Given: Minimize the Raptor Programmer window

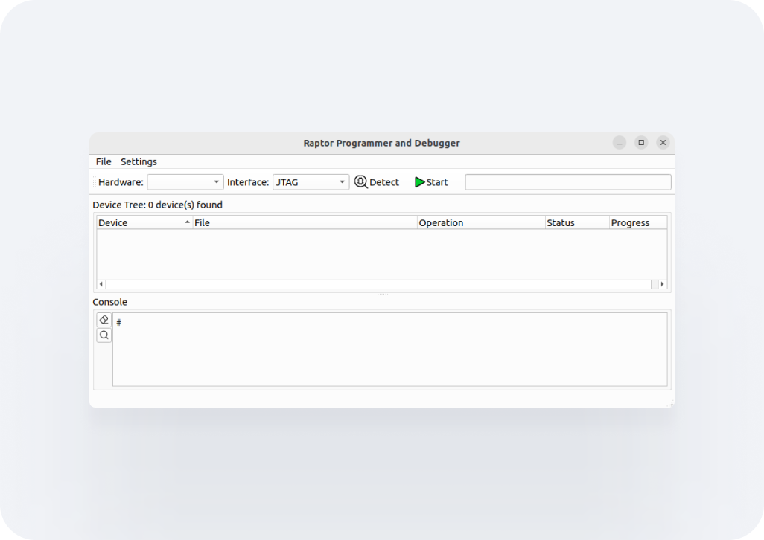Looking at the screenshot, I should click(x=620, y=143).
